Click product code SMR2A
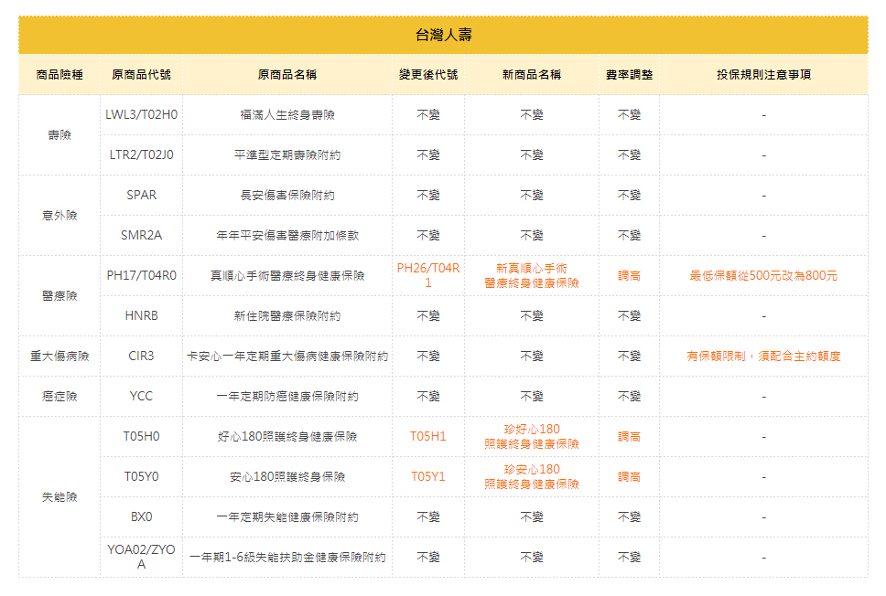Viewport: 886px width, 596px height. pos(141,235)
